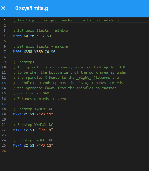Click the M574 Z2 S1 P"PD_12" command
The width and height of the screenshot is (149, 171).
(33, 145)
